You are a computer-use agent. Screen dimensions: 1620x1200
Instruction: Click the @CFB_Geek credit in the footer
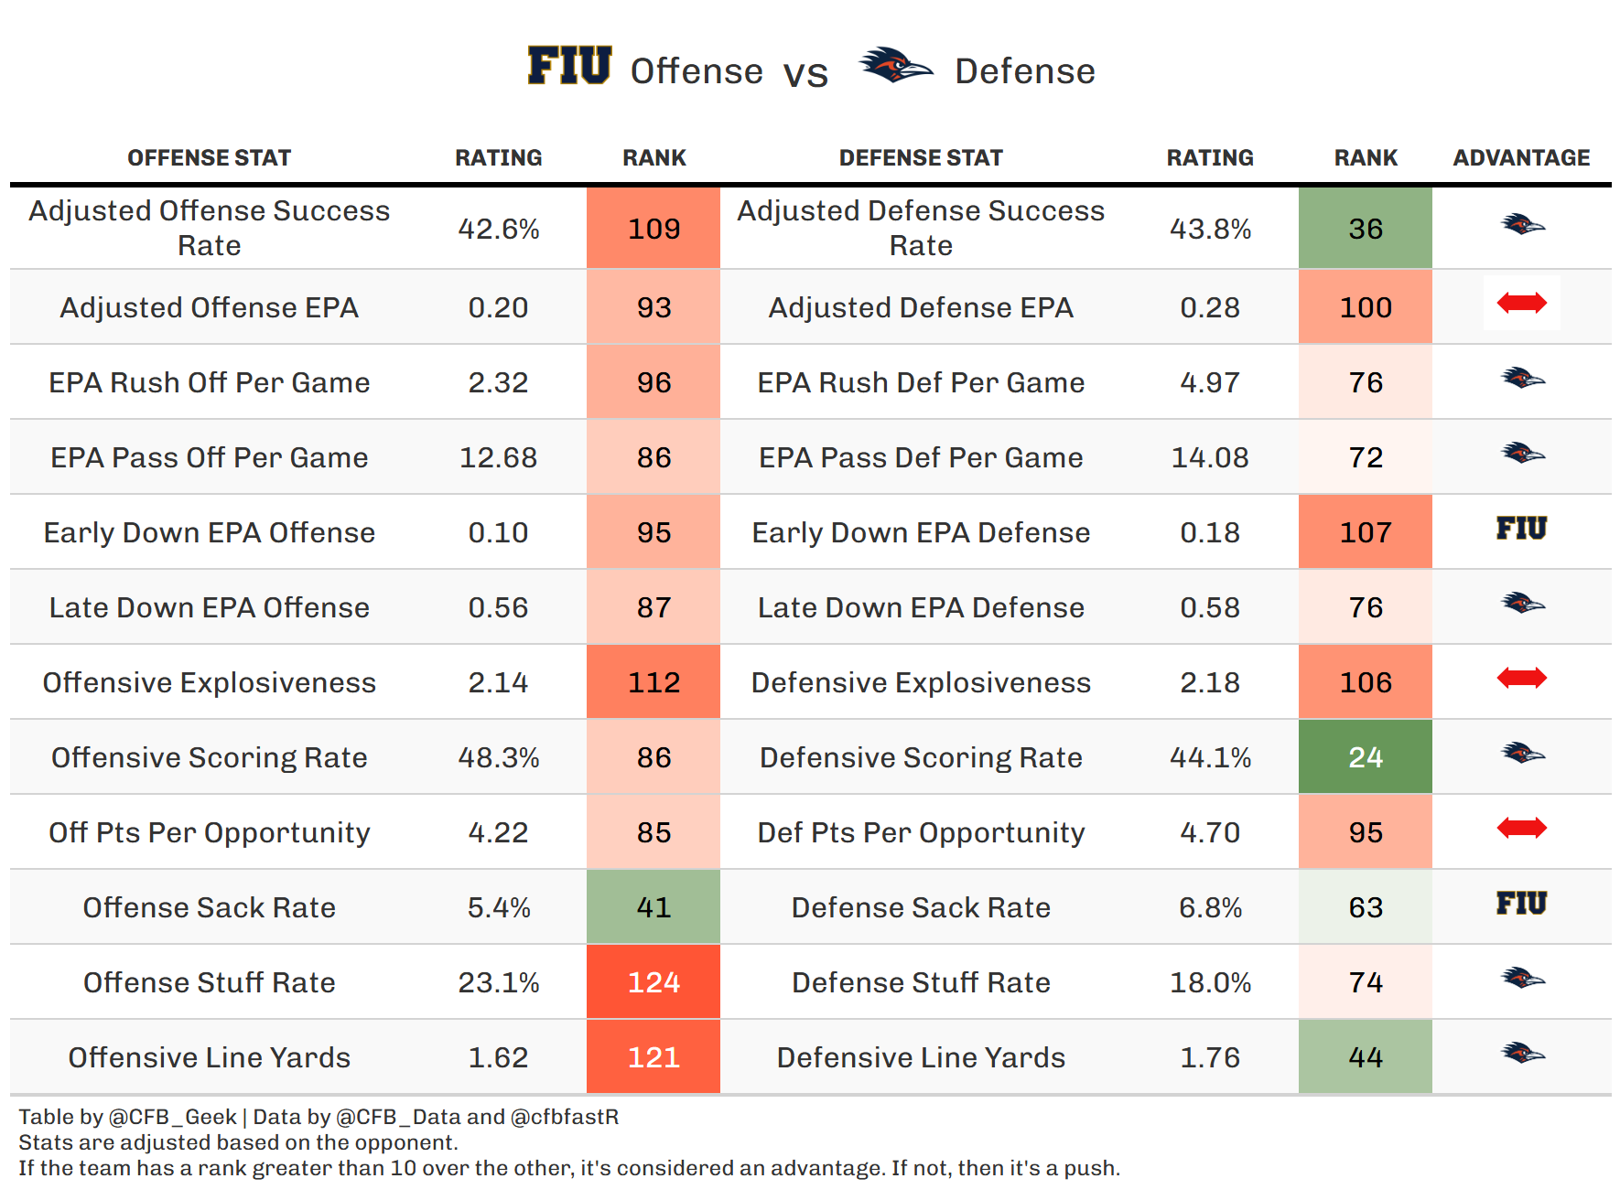pos(172,1117)
